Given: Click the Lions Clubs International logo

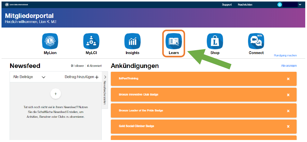Looking at the screenshot, I should pyautogui.click(x=16, y=5).
